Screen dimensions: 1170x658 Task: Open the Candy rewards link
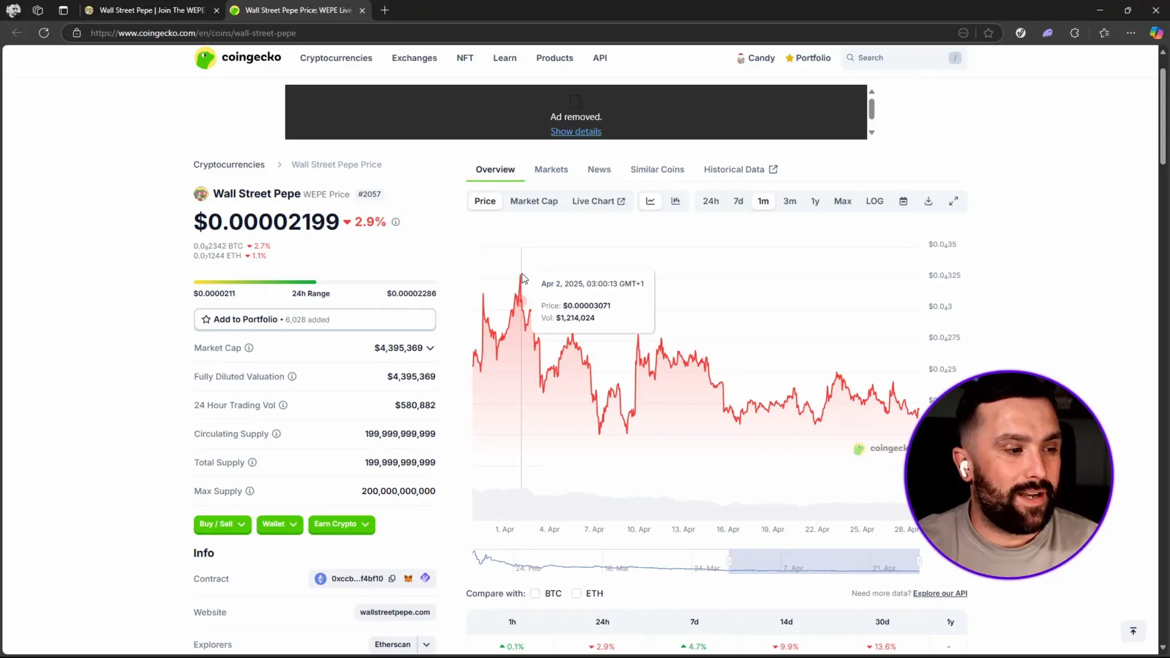click(x=756, y=58)
